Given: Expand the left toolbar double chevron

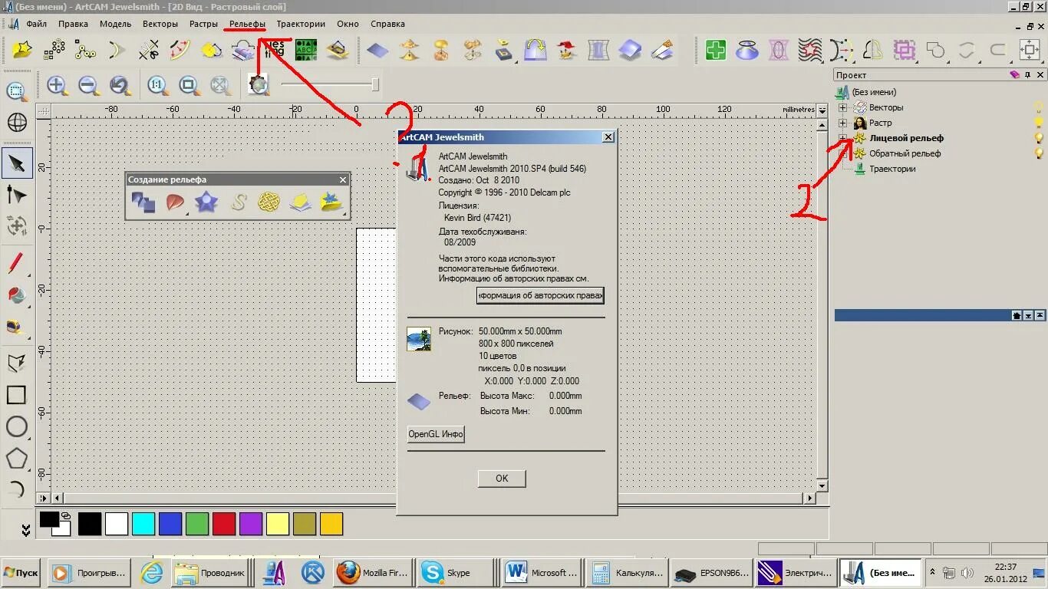Looking at the screenshot, I should 25,530.
